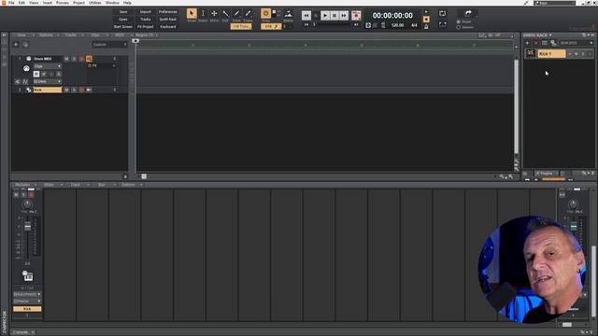The image size is (598, 336).
Task: Add a new track with plus icon
Action: point(16,45)
